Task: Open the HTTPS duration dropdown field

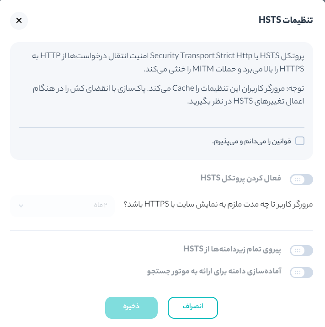Action: (62, 206)
